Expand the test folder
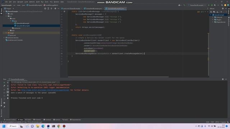Image resolution: width=230 pixels, height=129 pixels. click(x=9, y=30)
